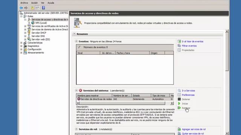The width and height of the screenshot is (241, 135).
Task: Click the Up one level folder icon
Action: [32, 8]
